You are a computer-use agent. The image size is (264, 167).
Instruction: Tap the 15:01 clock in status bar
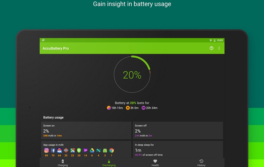pos(220,40)
